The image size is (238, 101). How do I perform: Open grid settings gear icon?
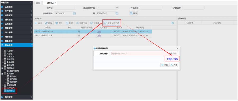point(173,23)
